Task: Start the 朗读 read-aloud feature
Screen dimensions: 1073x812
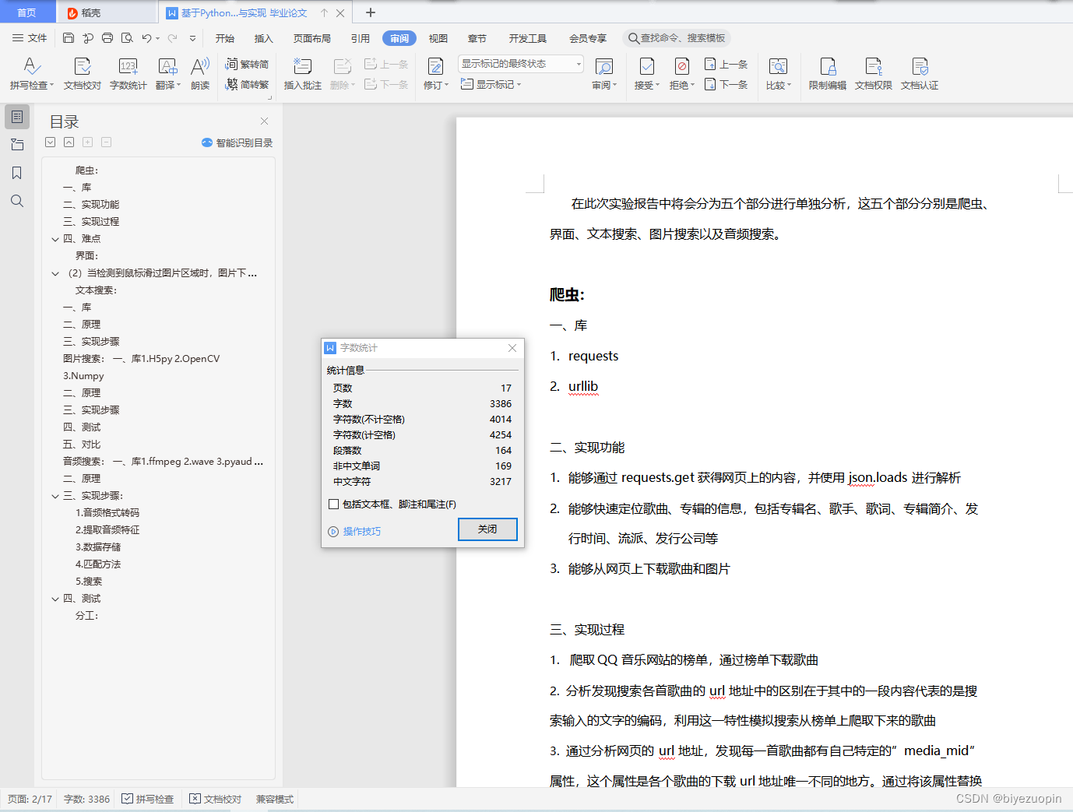Action: pos(200,73)
